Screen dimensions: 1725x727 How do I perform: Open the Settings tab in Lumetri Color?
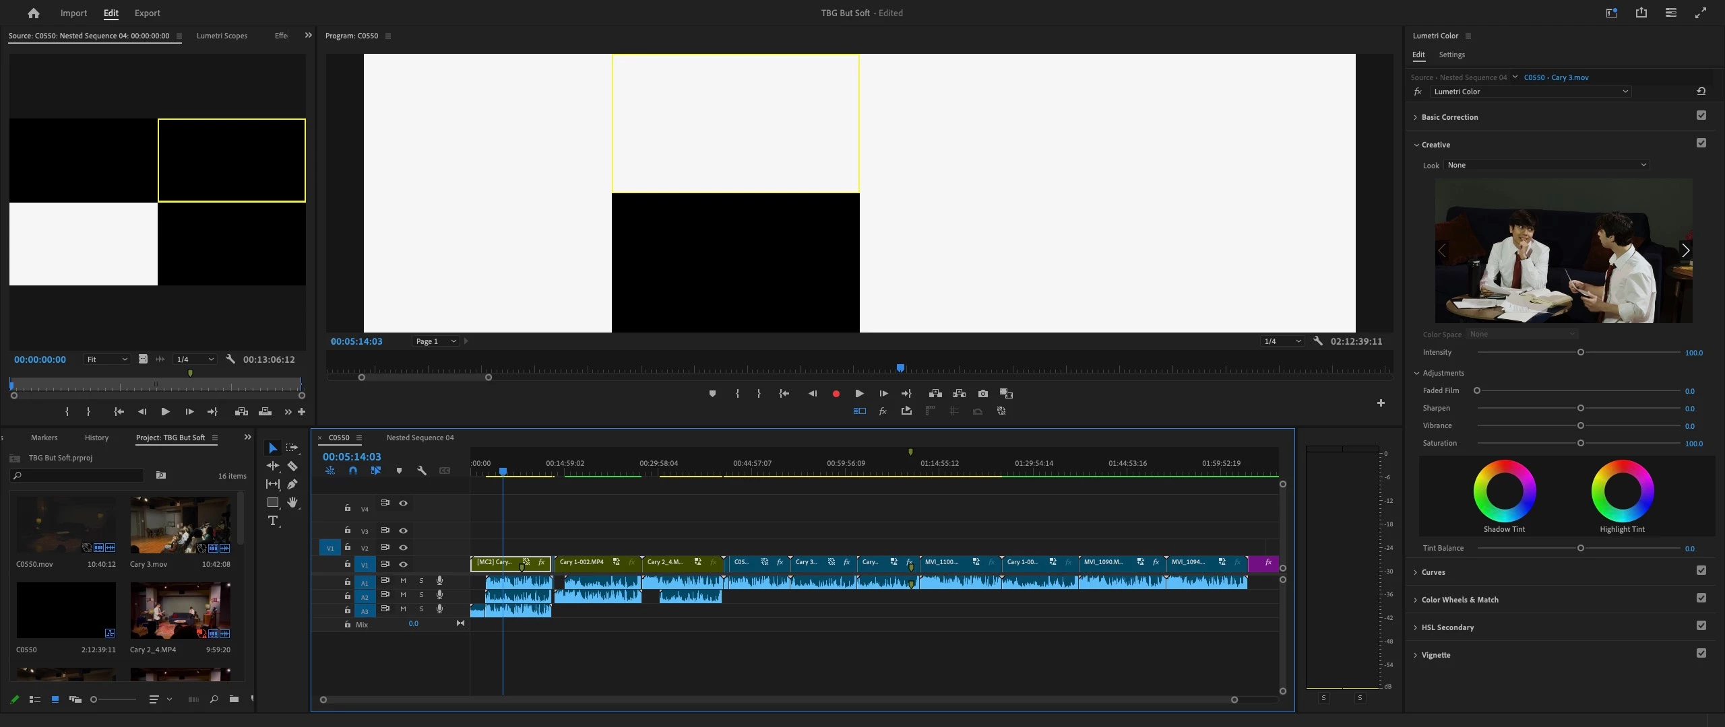pos(1451,55)
